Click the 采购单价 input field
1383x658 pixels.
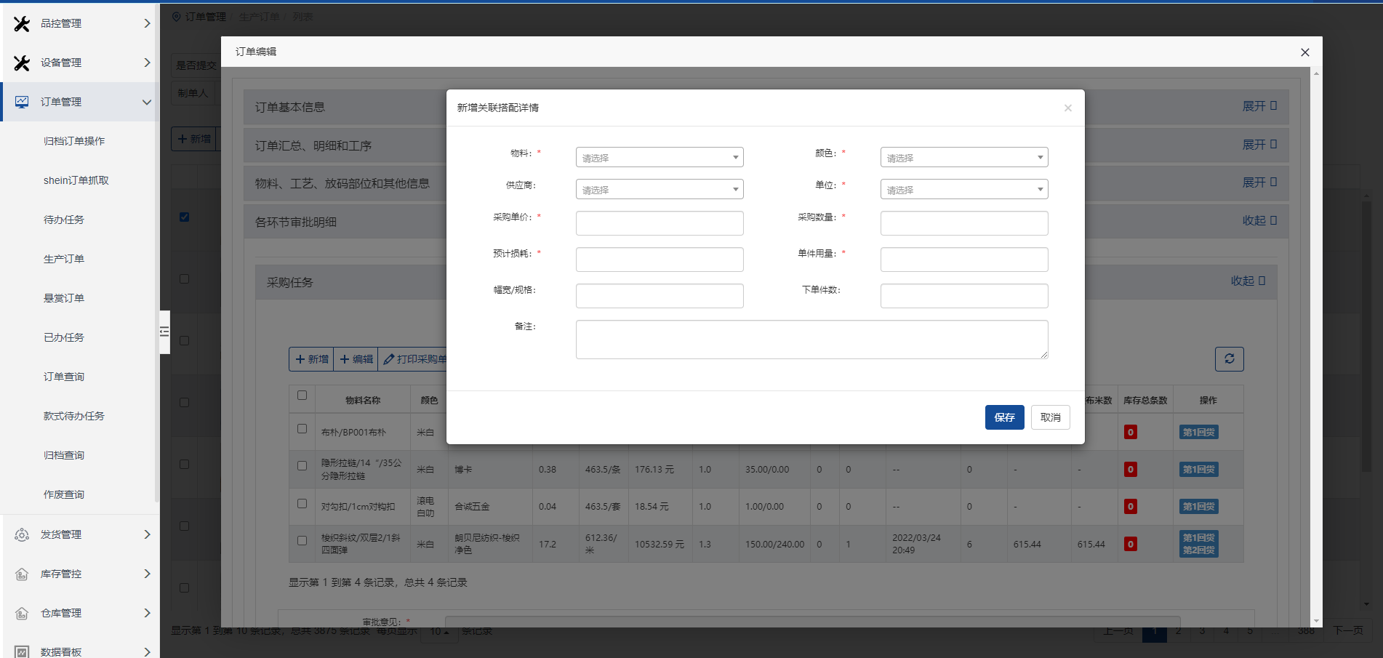659,223
